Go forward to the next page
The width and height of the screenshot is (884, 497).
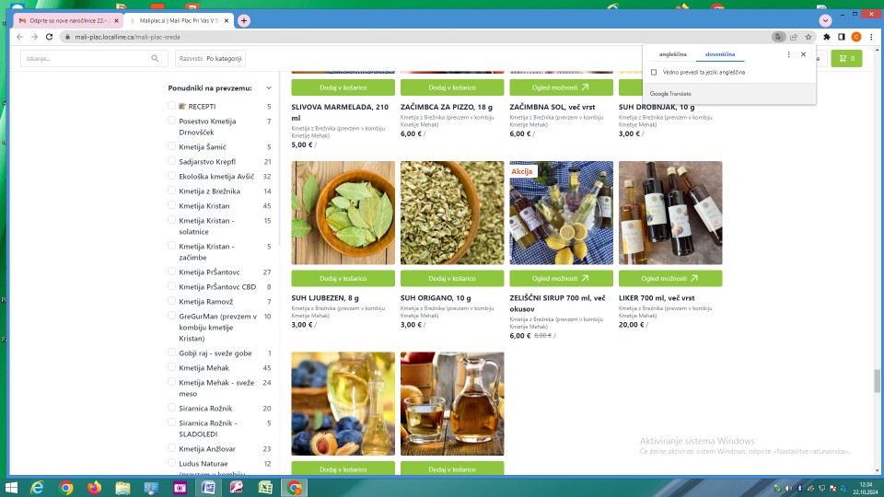pos(34,37)
